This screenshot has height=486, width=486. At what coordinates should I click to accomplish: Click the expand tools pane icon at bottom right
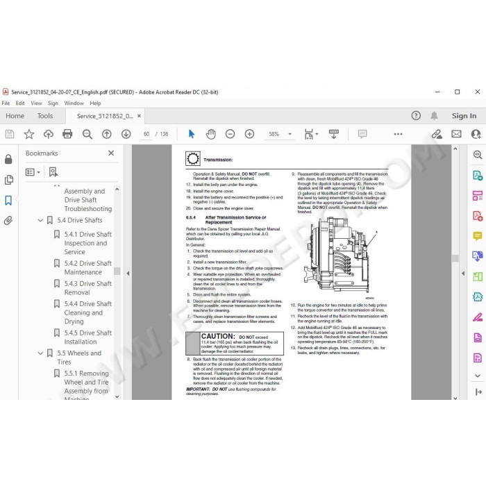click(x=478, y=392)
